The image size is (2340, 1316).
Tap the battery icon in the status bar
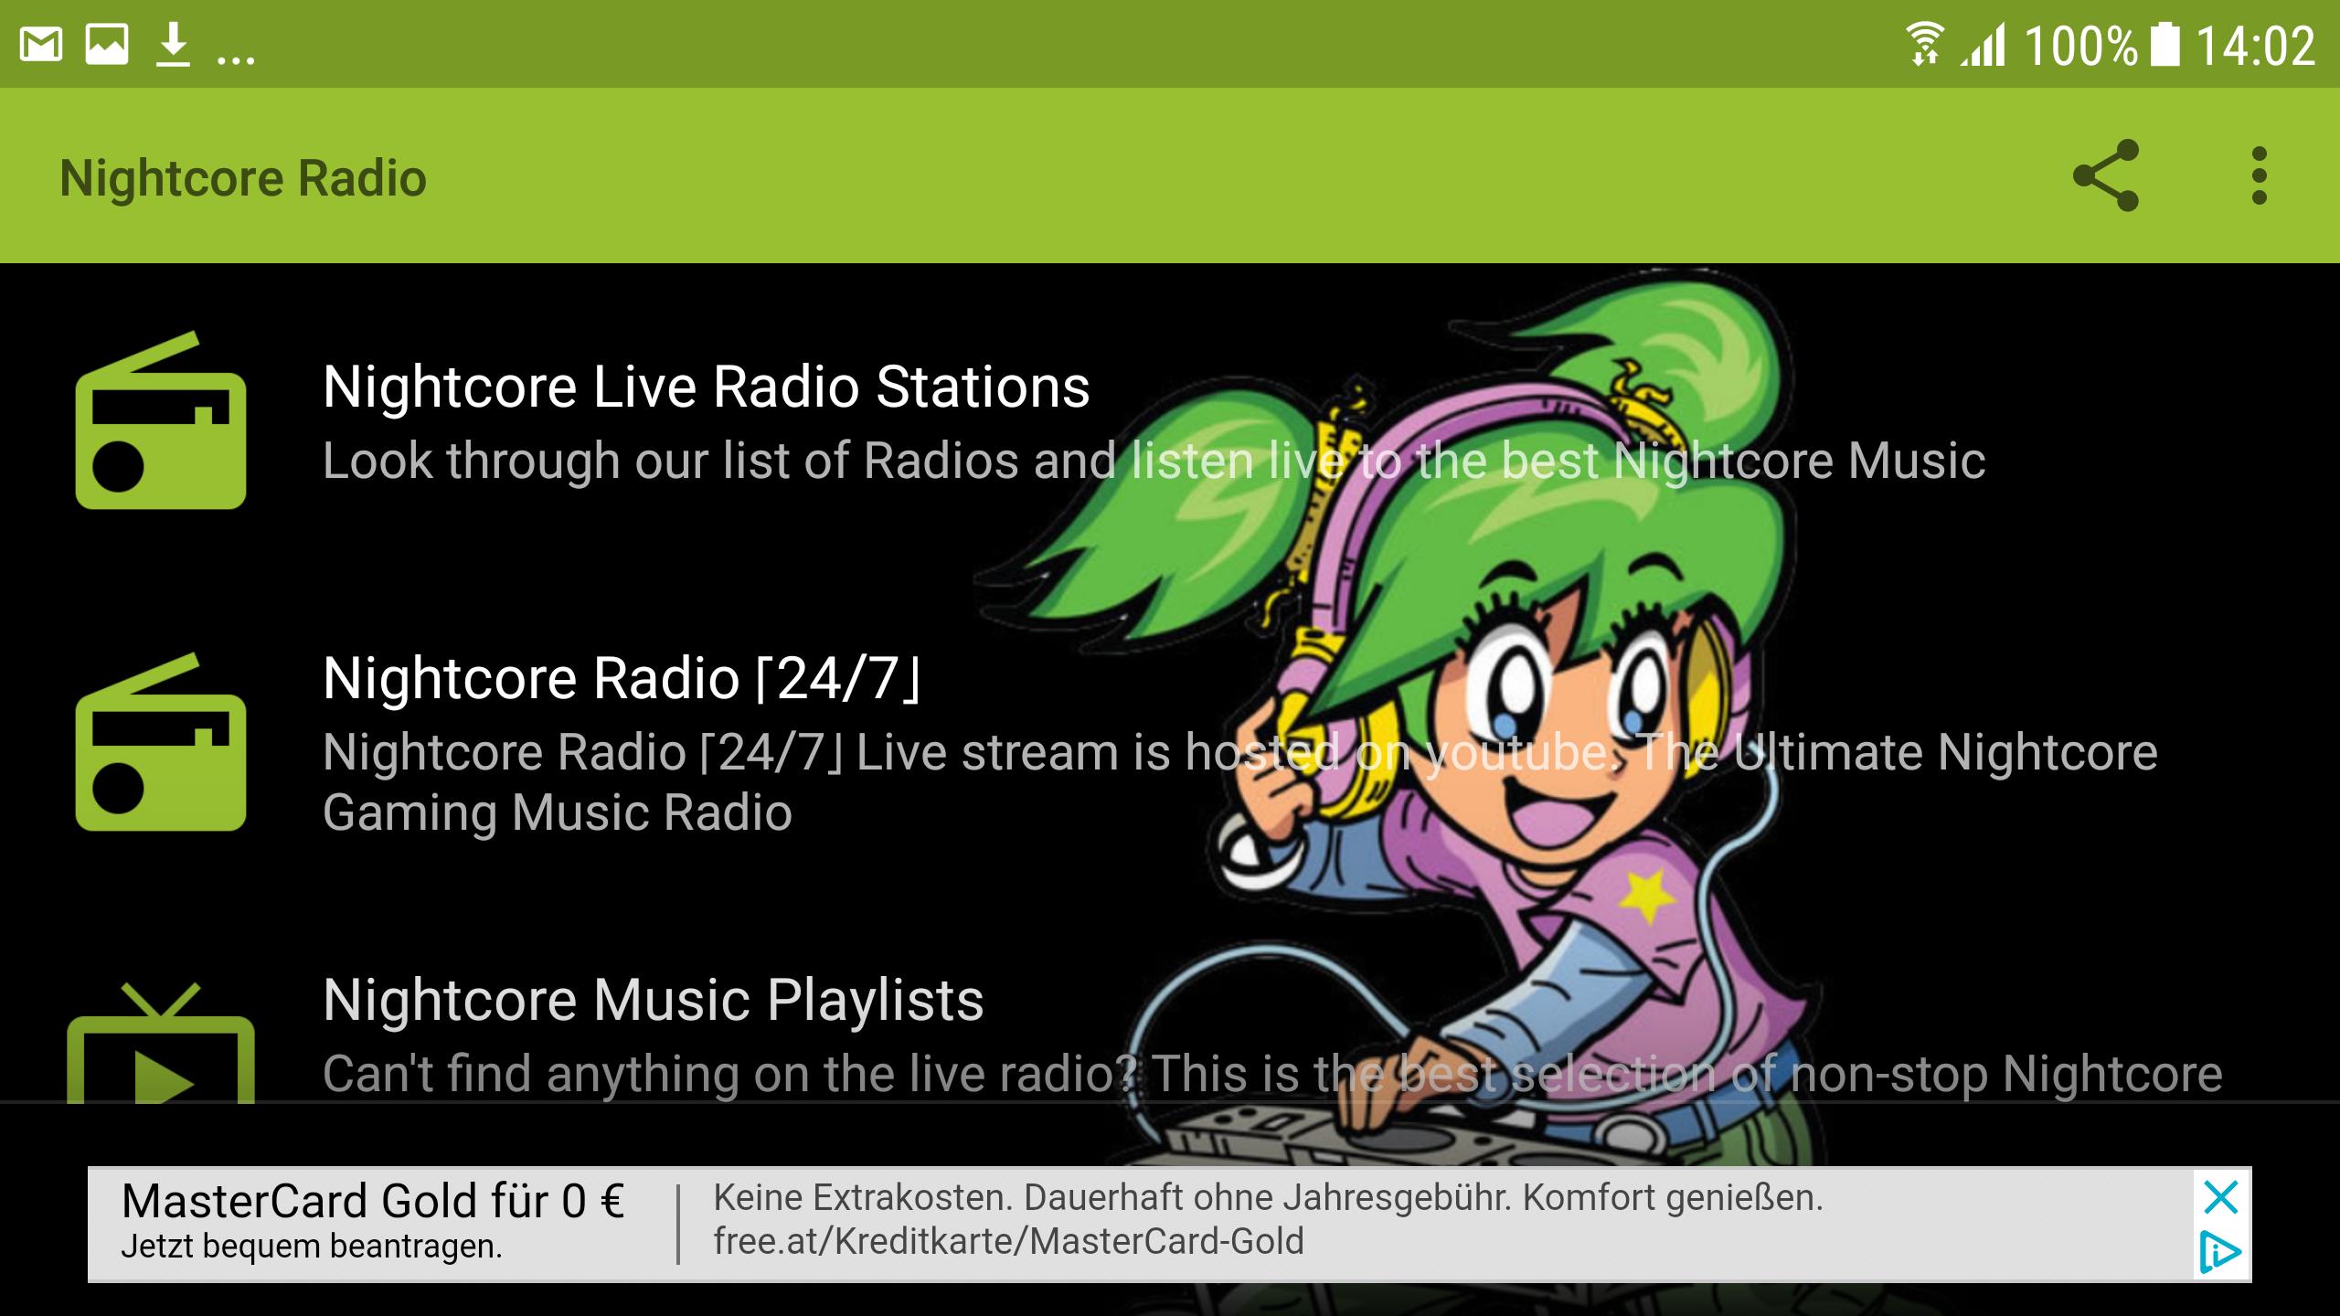[x=2164, y=45]
